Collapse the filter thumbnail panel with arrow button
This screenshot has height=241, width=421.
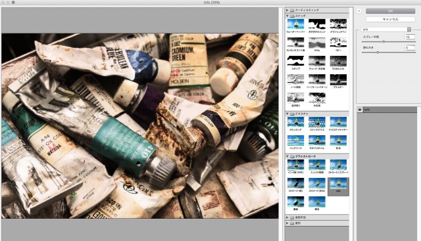click(x=359, y=11)
